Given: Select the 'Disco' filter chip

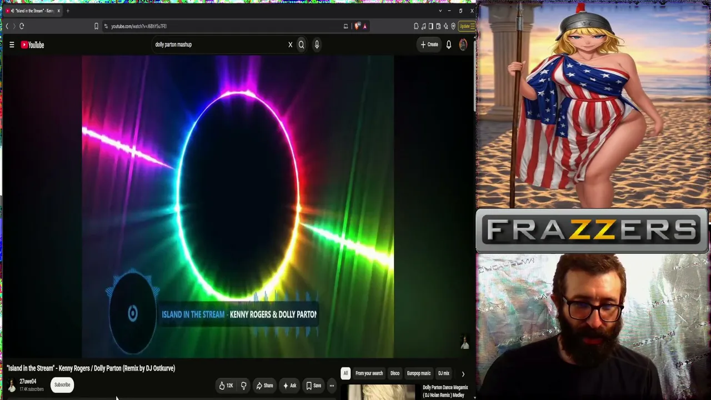Looking at the screenshot, I should click(395, 373).
